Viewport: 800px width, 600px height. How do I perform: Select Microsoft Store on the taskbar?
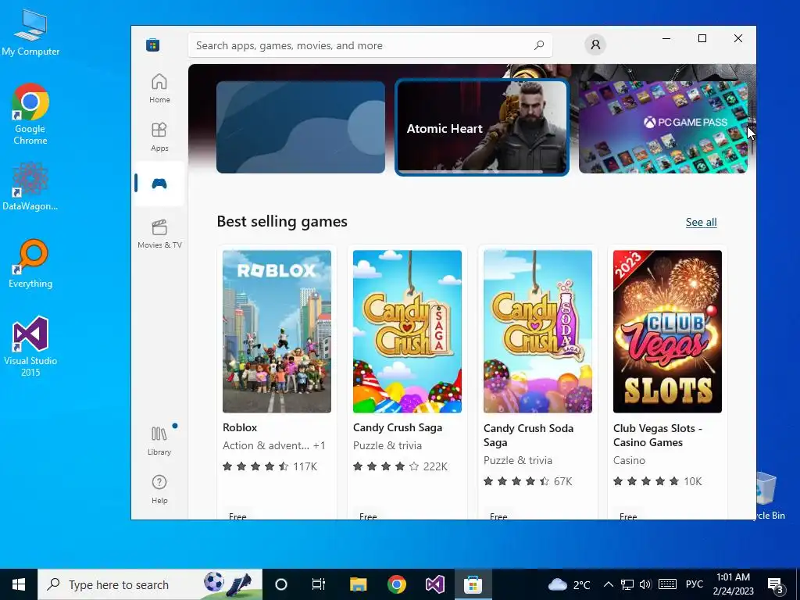(x=473, y=584)
